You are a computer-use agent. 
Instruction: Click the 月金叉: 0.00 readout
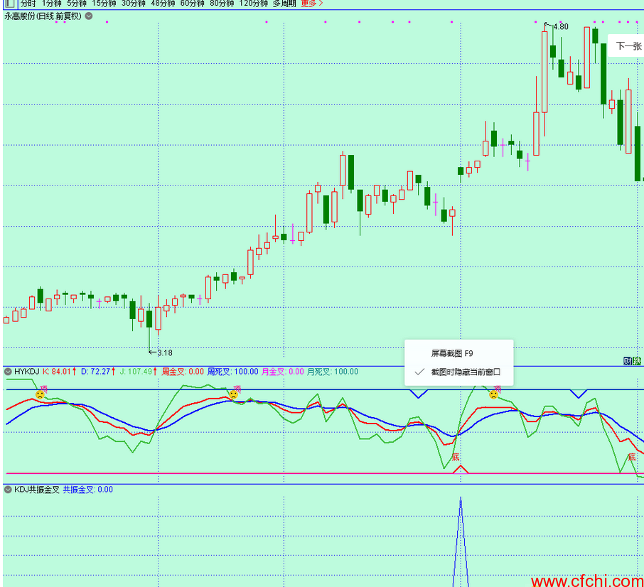(x=283, y=372)
